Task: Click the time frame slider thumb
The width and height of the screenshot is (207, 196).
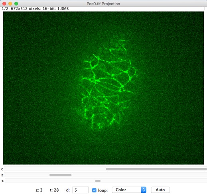Action: tap(98, 181)
